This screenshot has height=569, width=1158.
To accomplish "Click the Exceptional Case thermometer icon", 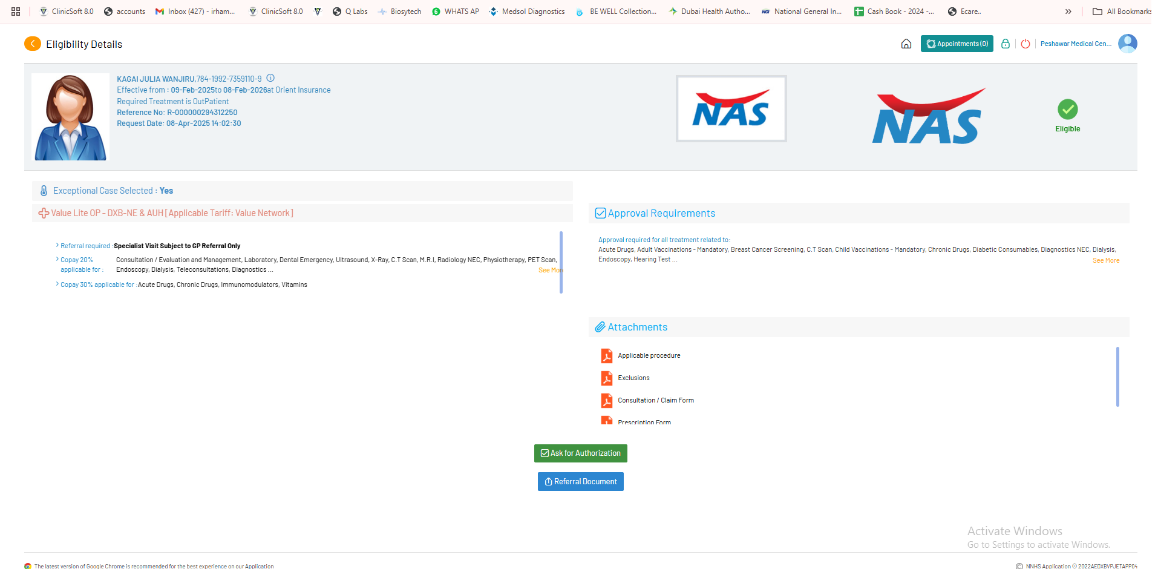I will (x=44, y=191).
